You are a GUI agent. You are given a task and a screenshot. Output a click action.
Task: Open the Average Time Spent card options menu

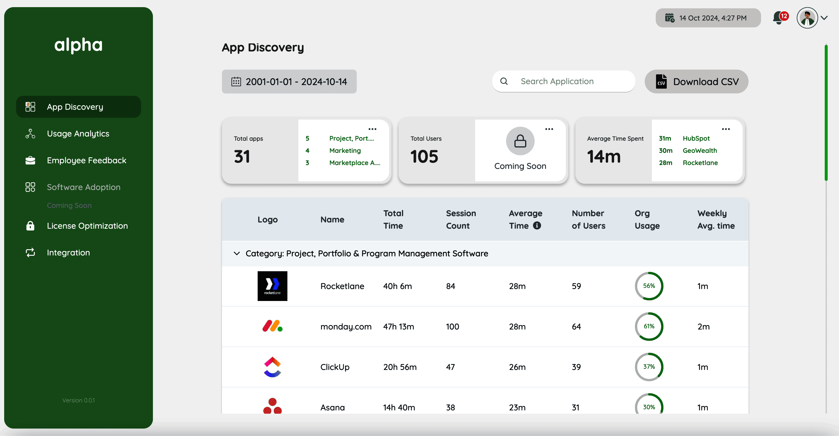pos(726,129)
